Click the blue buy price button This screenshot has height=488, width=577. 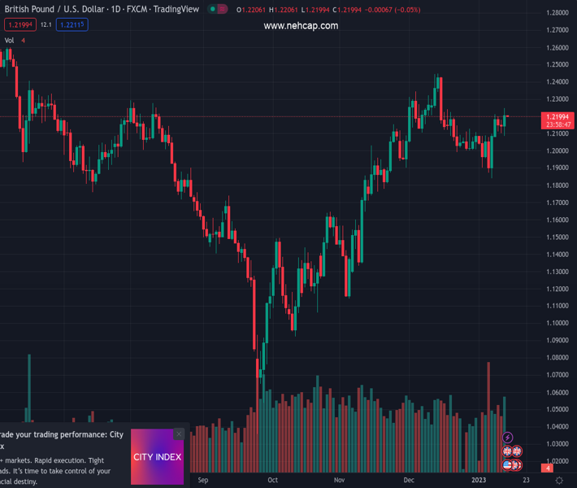coord(72,25)
